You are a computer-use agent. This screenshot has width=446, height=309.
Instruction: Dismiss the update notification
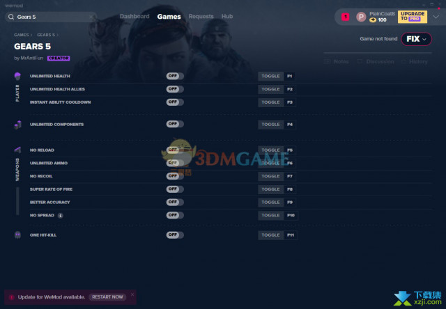point(132,294)
